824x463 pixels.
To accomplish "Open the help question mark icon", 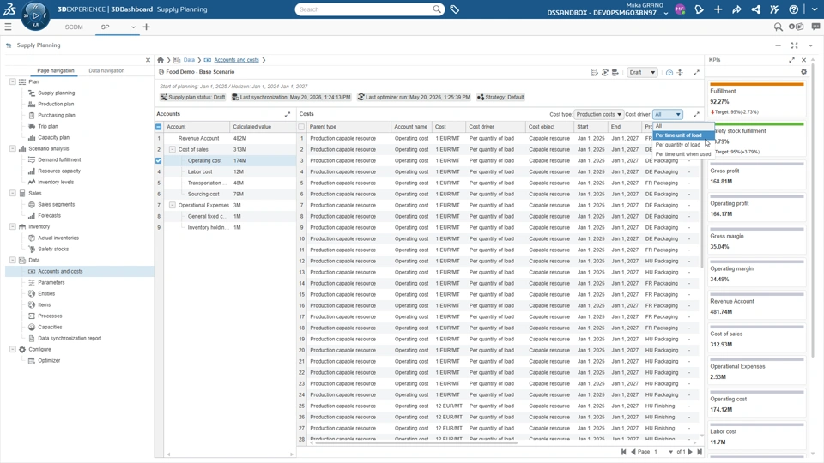I will (x=793, y=9).
